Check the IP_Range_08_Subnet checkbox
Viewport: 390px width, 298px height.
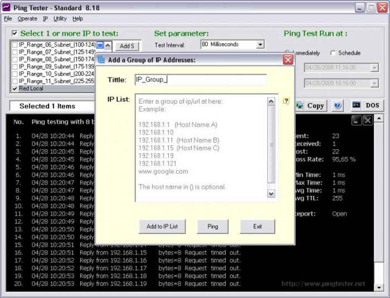click(x=15, y=59)
